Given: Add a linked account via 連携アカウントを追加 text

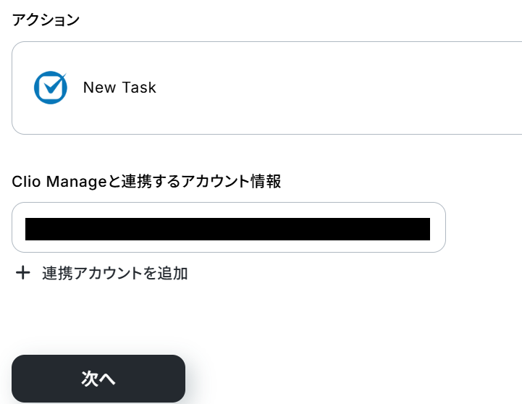Looking at the screenshot, I should coord(114,273).
